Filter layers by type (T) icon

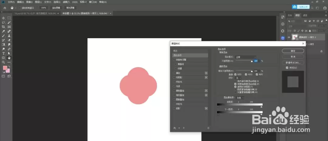[x=313, y=21]
